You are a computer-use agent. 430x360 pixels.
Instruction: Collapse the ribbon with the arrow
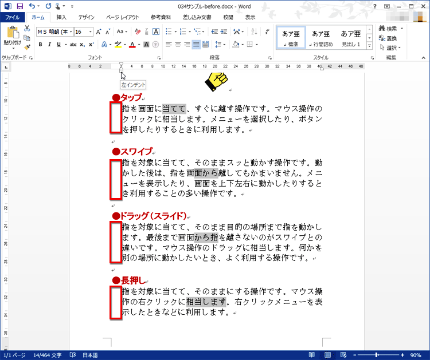(x=424, y=58)
